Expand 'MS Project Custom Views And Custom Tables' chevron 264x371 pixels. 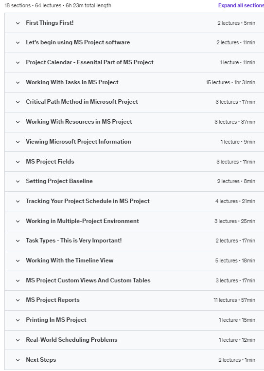coord(18,281)
